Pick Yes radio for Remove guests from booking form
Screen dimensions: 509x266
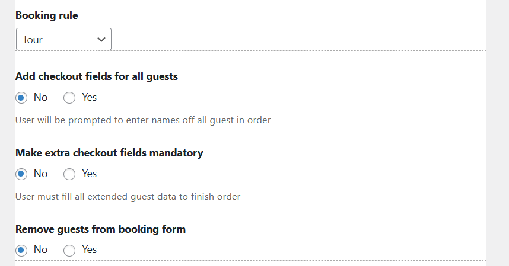coord(69,250)
